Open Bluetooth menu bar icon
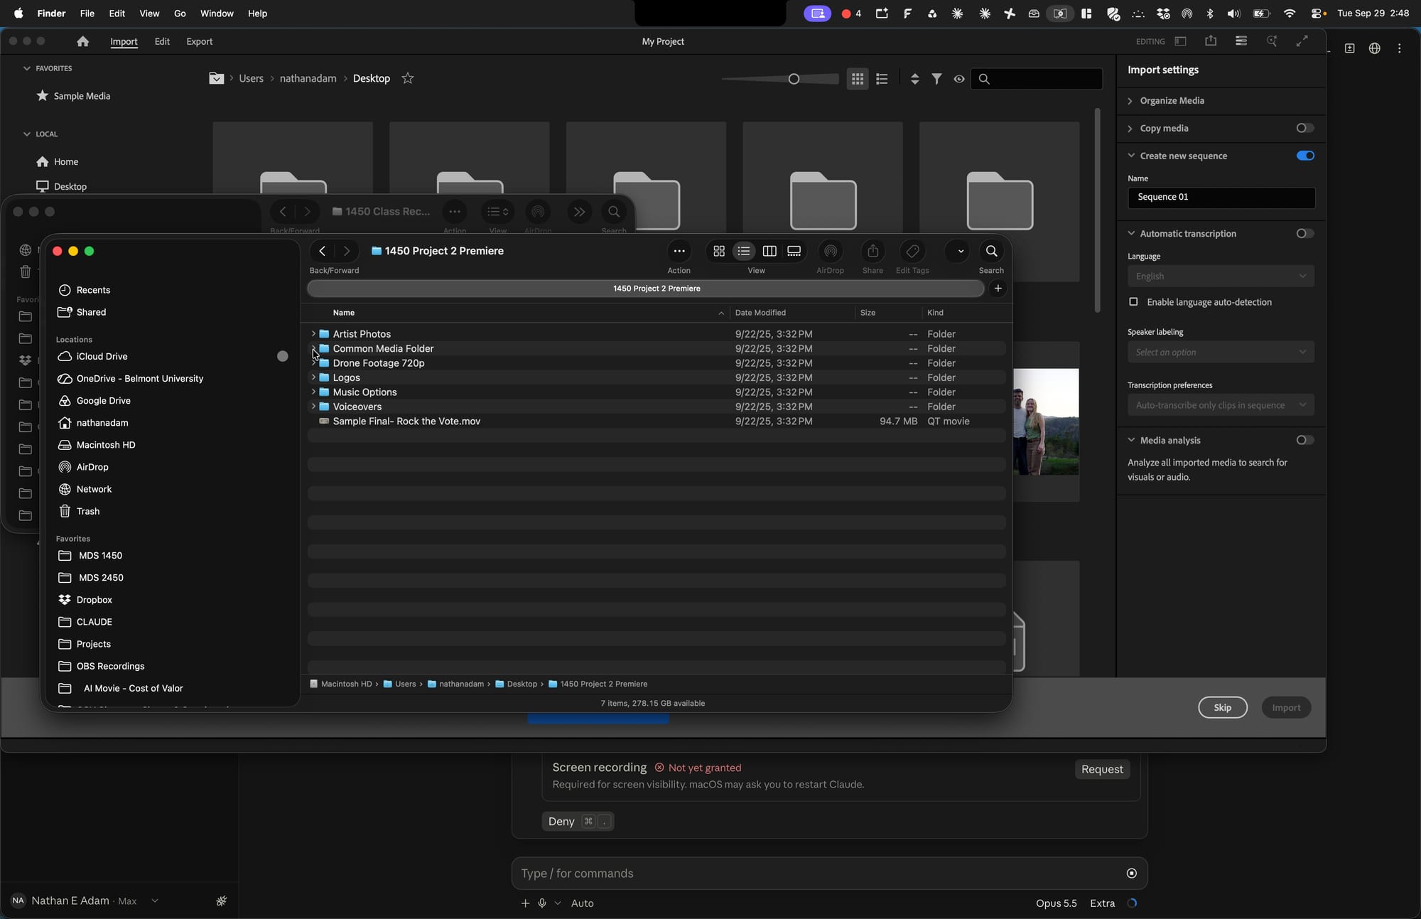 [1210, 14]
